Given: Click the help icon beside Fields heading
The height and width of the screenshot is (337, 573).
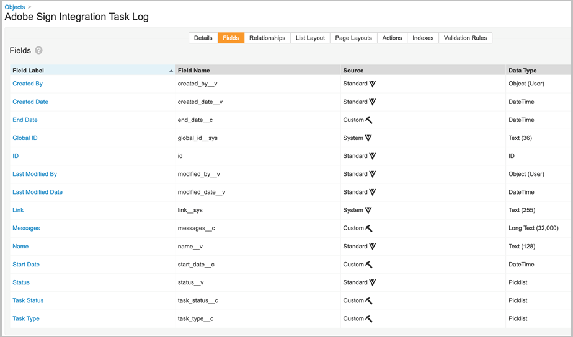Looking at the screenshot, I should pos(38,50).
